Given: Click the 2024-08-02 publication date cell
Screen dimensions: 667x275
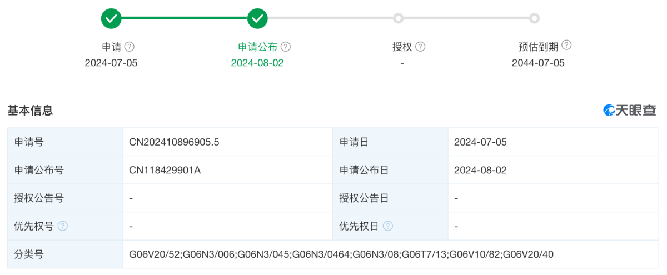Looking at the screenshot, I should [553, 170].
